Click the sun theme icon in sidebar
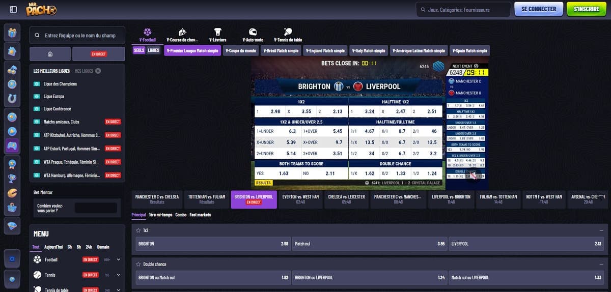The width and height of the screenshot is (611, 292). coord(12,259)
